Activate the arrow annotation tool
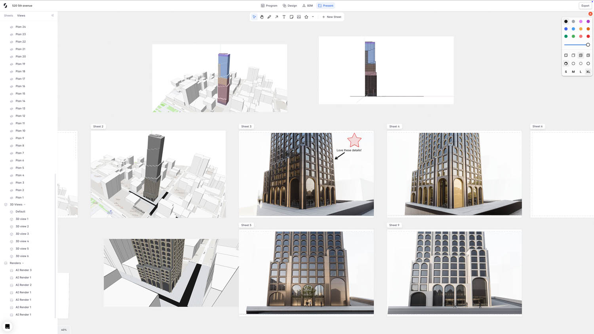594x334 pixels. point(276,17)
